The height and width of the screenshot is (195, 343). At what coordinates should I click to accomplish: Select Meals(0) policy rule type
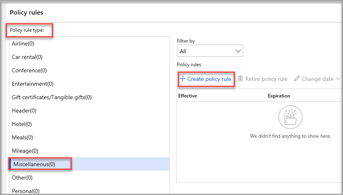click(x=89, y=137)
